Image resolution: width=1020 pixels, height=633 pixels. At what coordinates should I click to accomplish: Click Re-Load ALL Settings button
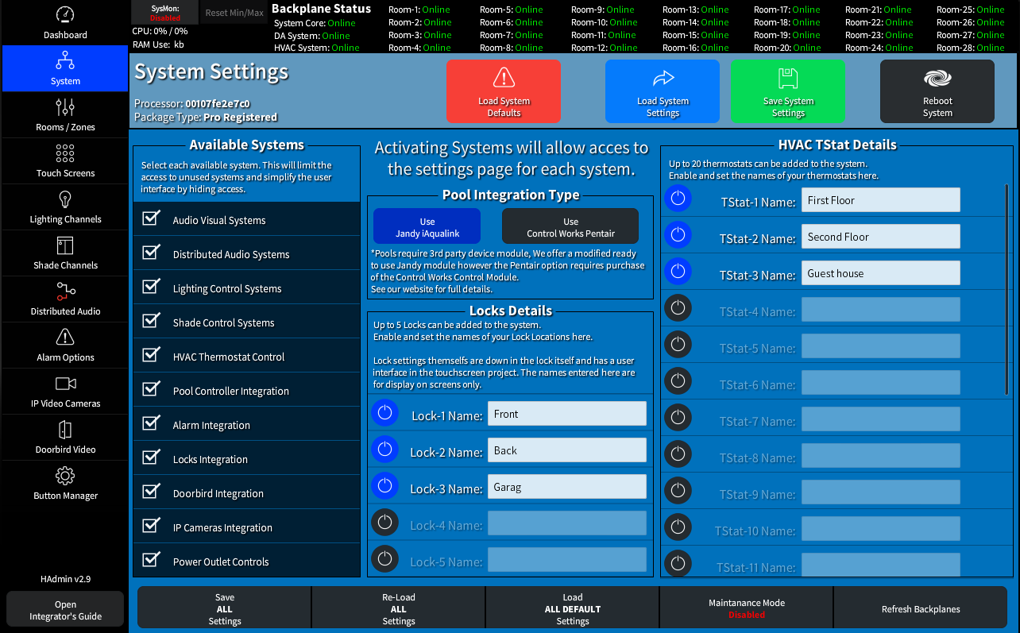(399, 609)
